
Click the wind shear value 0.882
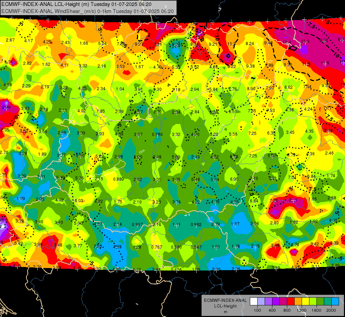(x=196, y=225)
